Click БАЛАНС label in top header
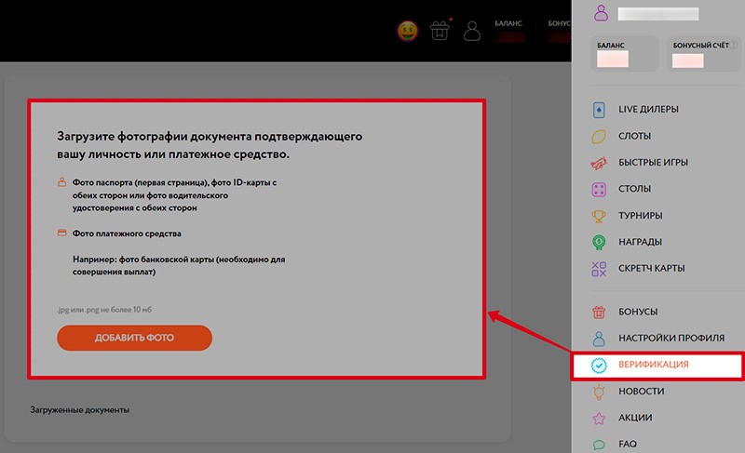Viewport: 745px width, 453px height. point(508,23)
